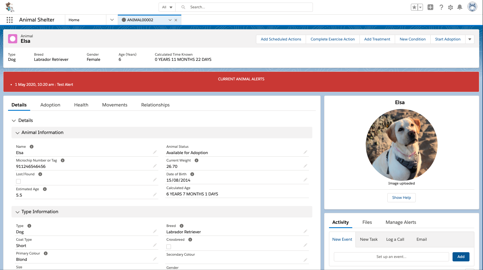Image resolution: width=483 pixels, height=270 pixels.
Task: Show info tooltip for Crossbreed
Action: pos(190,240)
